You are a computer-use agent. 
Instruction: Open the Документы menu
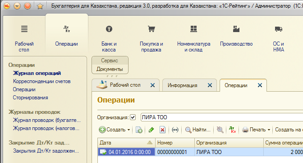(x=110, y=69)
